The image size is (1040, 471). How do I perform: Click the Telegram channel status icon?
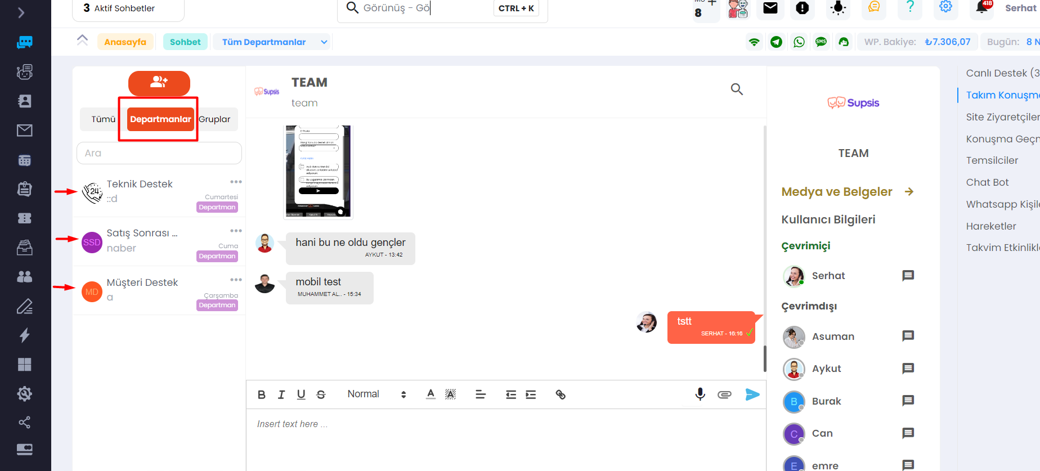point(777,42)
